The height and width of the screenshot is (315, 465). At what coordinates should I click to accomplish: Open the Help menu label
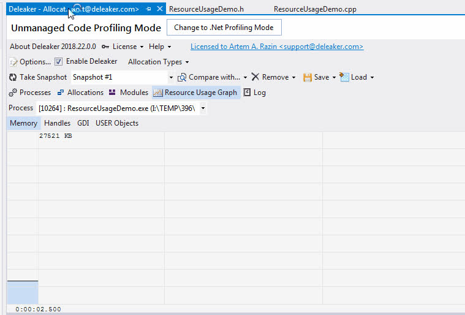coord(156,47)
